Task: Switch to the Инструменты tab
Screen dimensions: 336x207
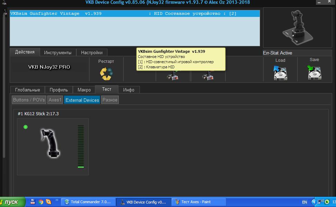Action: 58,52
